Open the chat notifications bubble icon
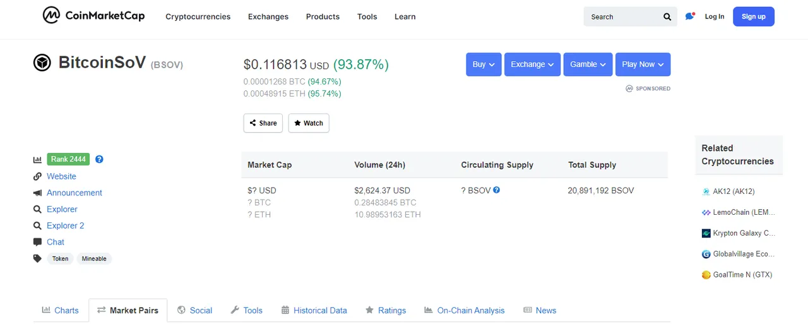The height and width of the screenshot is (326, 808). (x=690, y=16)
